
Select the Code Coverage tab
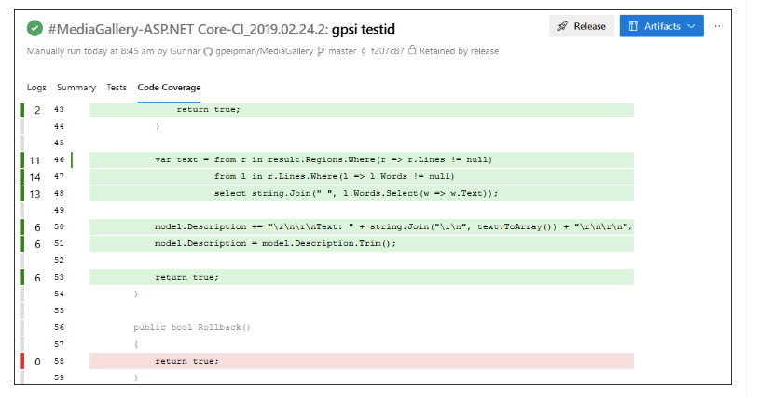169,87
